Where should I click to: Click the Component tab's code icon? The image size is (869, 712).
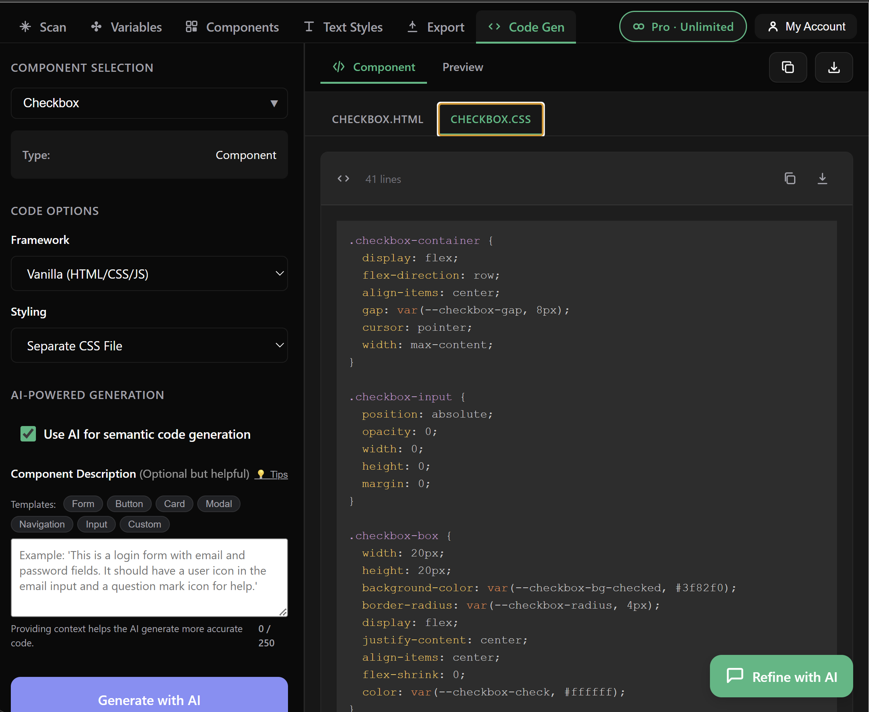(x=339, y=67)
